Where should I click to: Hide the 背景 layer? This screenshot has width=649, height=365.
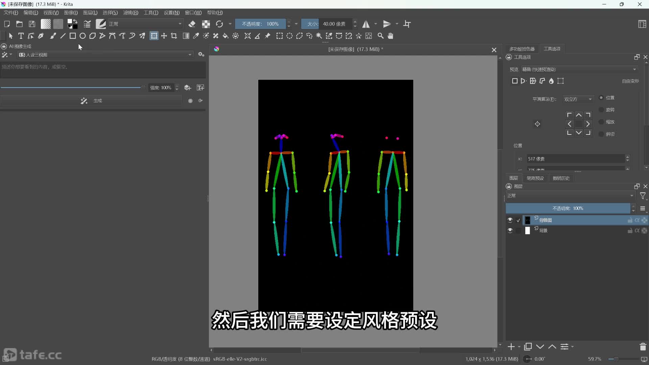pos(510,230)
